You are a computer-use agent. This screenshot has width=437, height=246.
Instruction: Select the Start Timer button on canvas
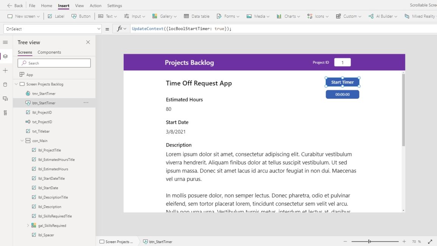click(x=342, y=82)
